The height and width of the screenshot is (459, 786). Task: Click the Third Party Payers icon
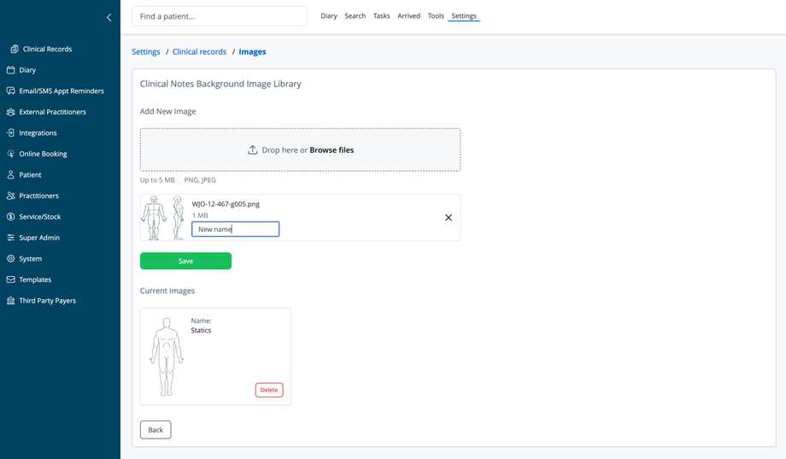(11, 301)
